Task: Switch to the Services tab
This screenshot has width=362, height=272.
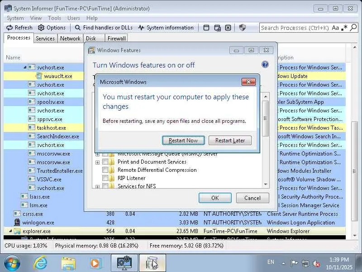Action: click(45, 39)
